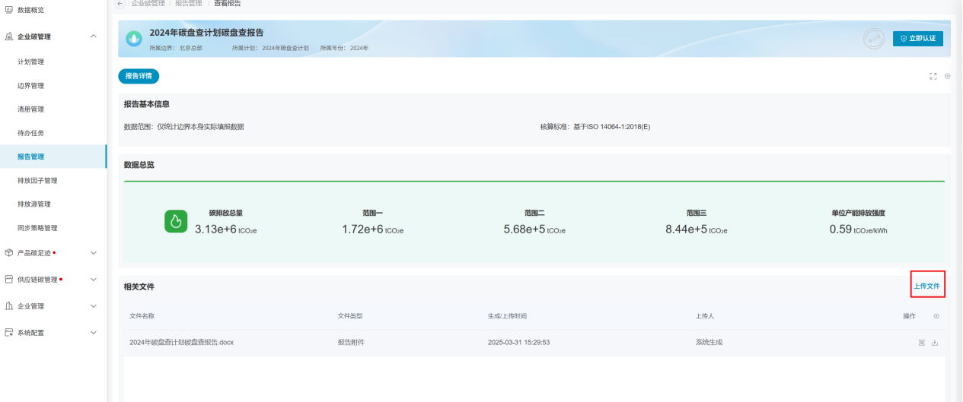
Task: Select the 报告详情 tab
Action: coord(139,76)
